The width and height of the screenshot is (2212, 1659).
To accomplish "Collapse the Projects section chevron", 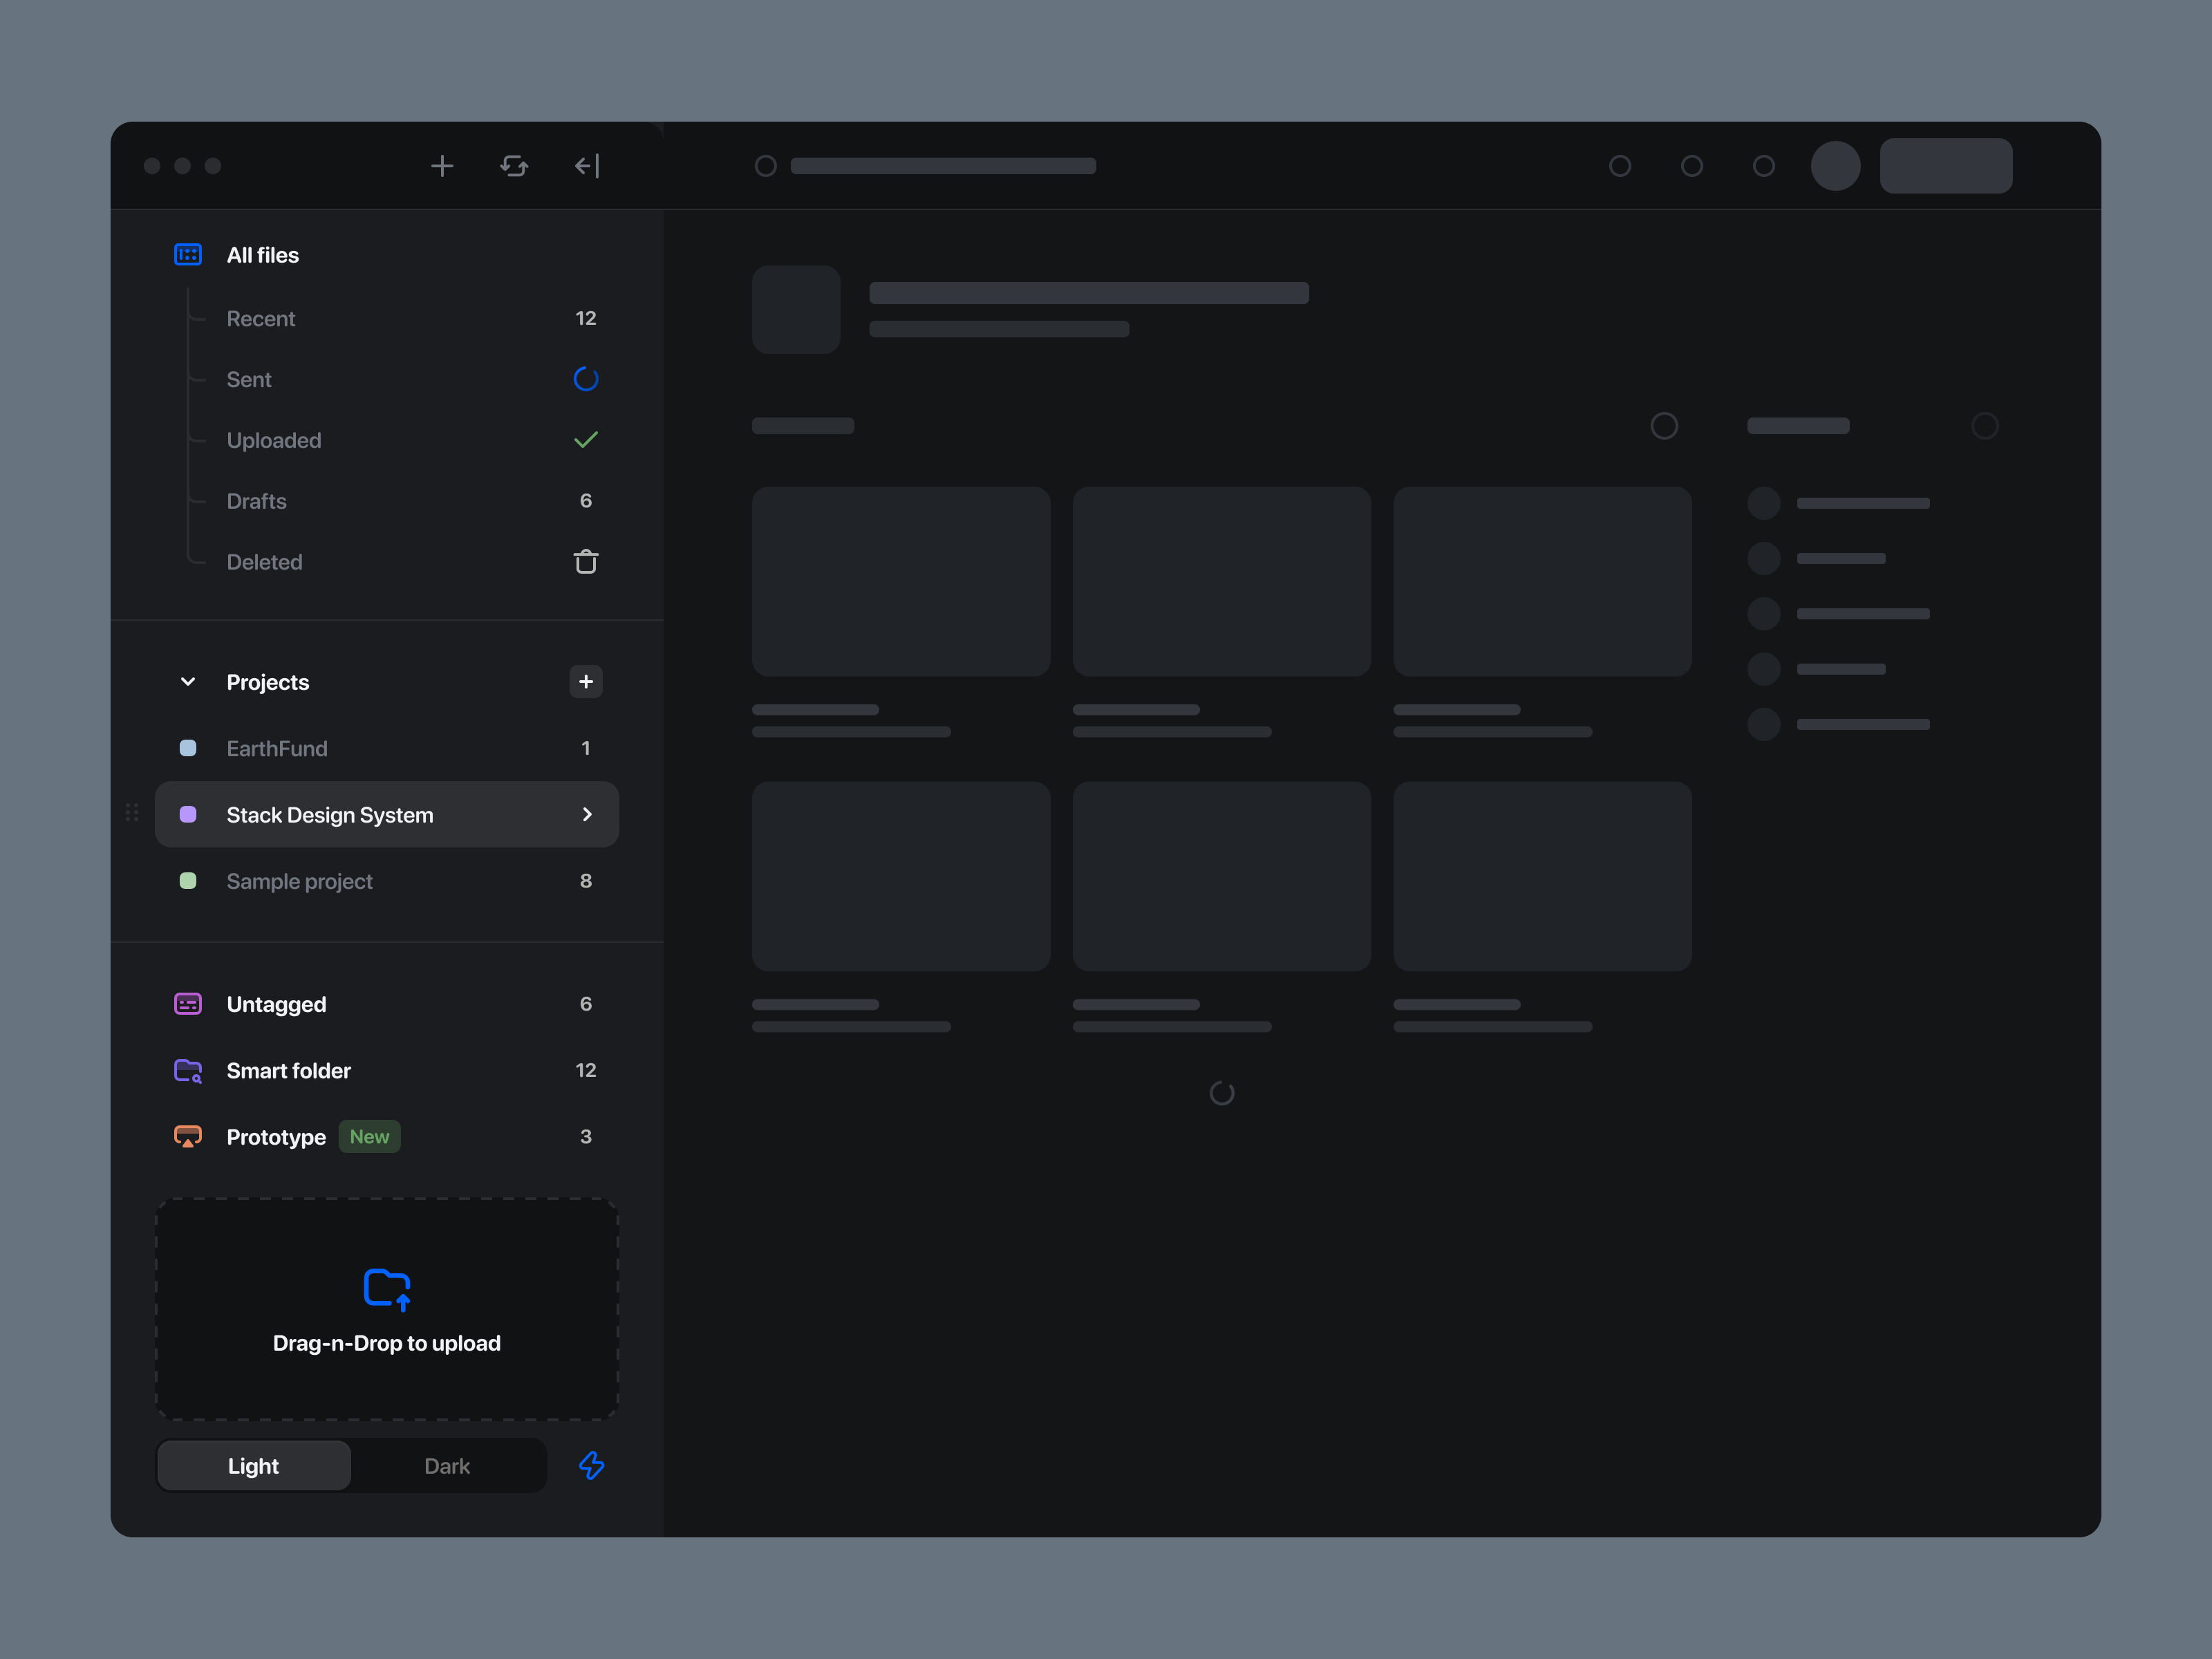I will click(188, 682).
